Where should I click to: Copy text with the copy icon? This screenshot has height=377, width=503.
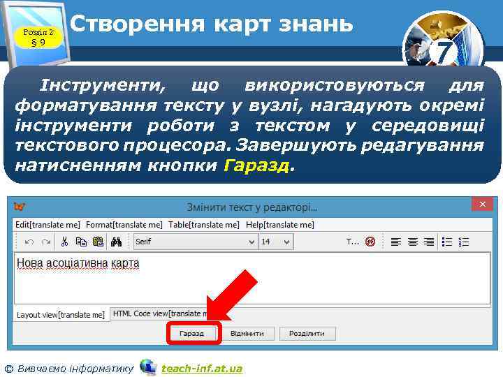point(81,242)
